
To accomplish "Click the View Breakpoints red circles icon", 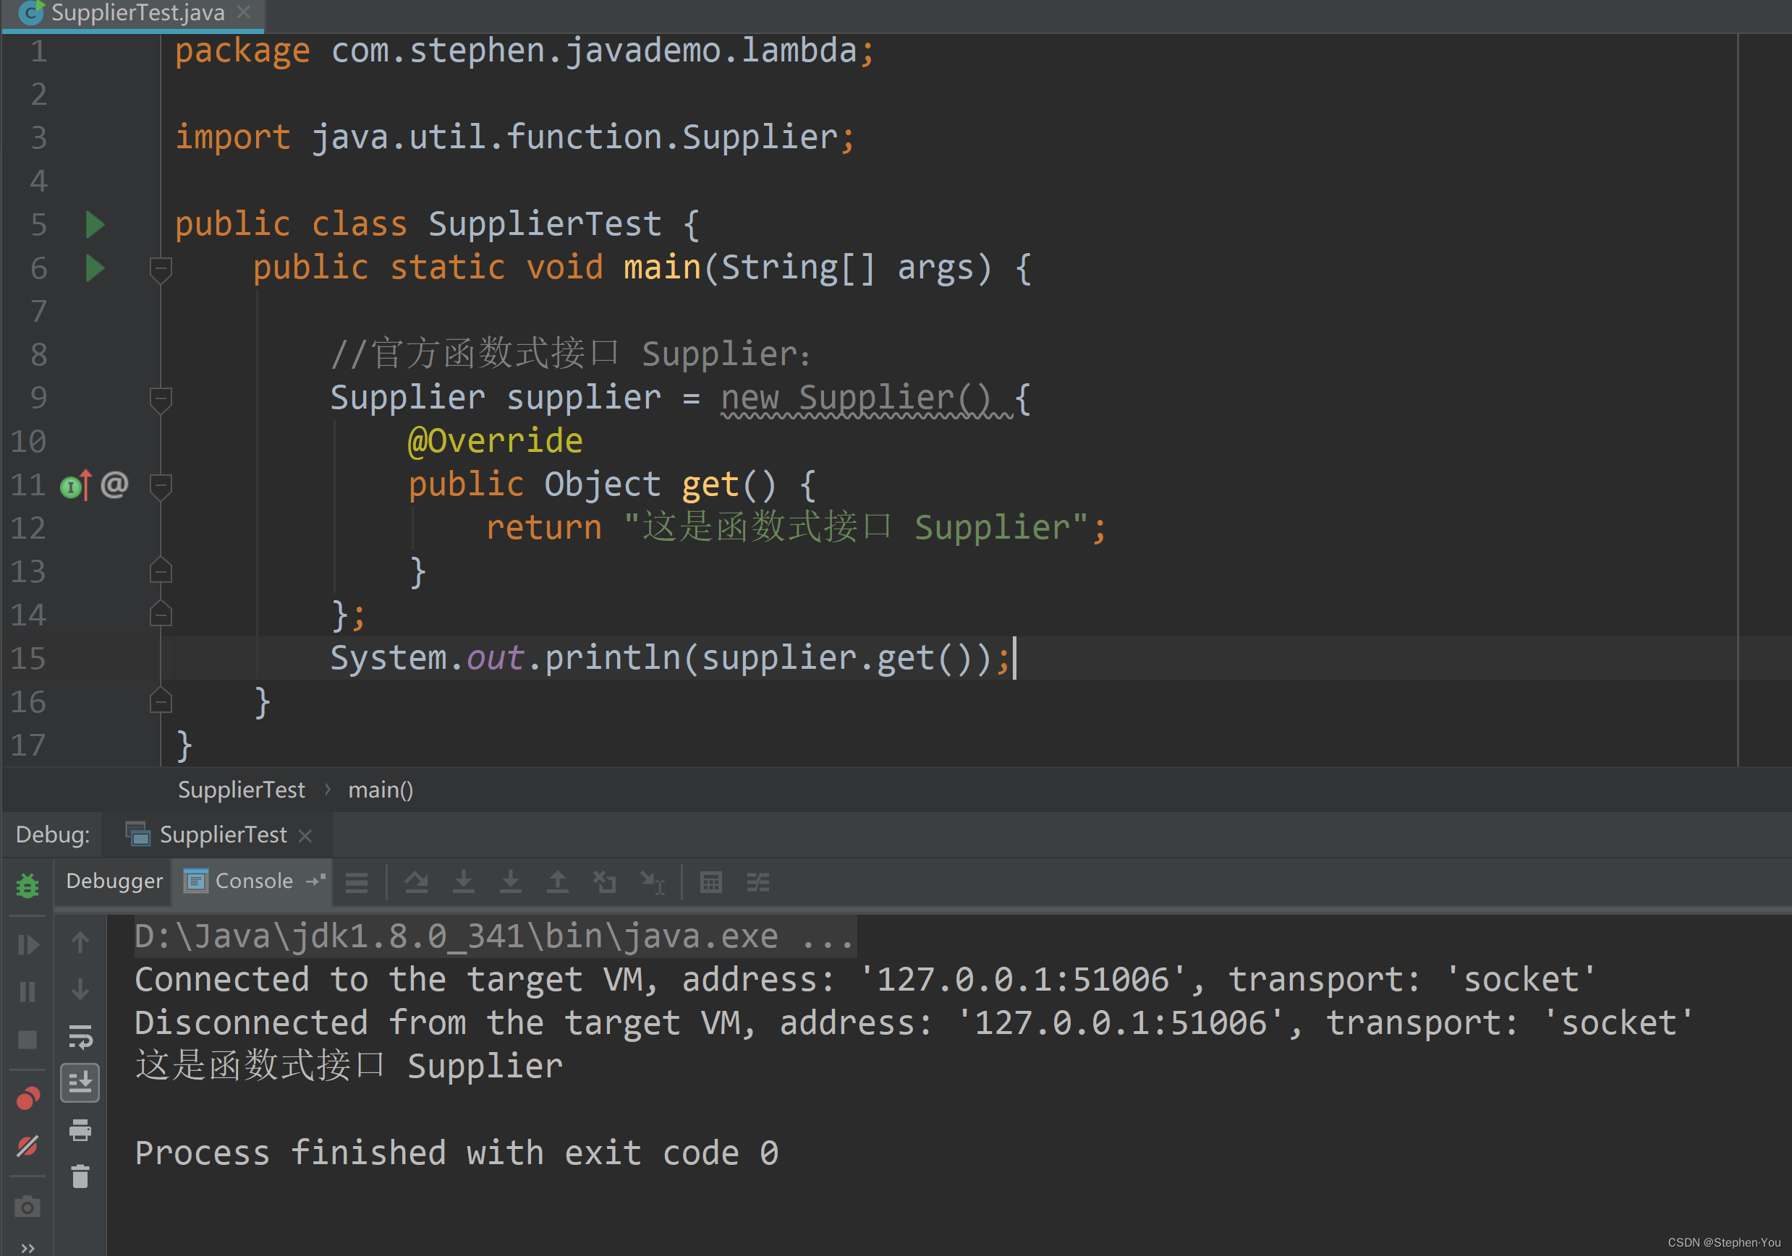I will pos(27,1098).
